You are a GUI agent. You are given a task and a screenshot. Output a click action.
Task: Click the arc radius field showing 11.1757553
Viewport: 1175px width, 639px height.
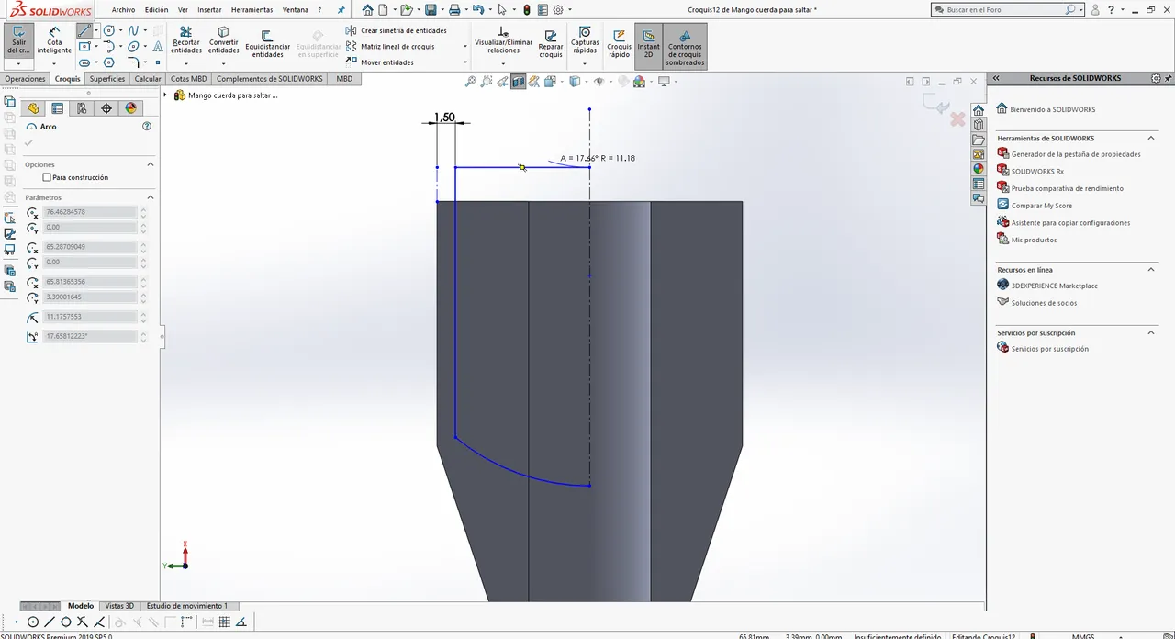[89, 317]
